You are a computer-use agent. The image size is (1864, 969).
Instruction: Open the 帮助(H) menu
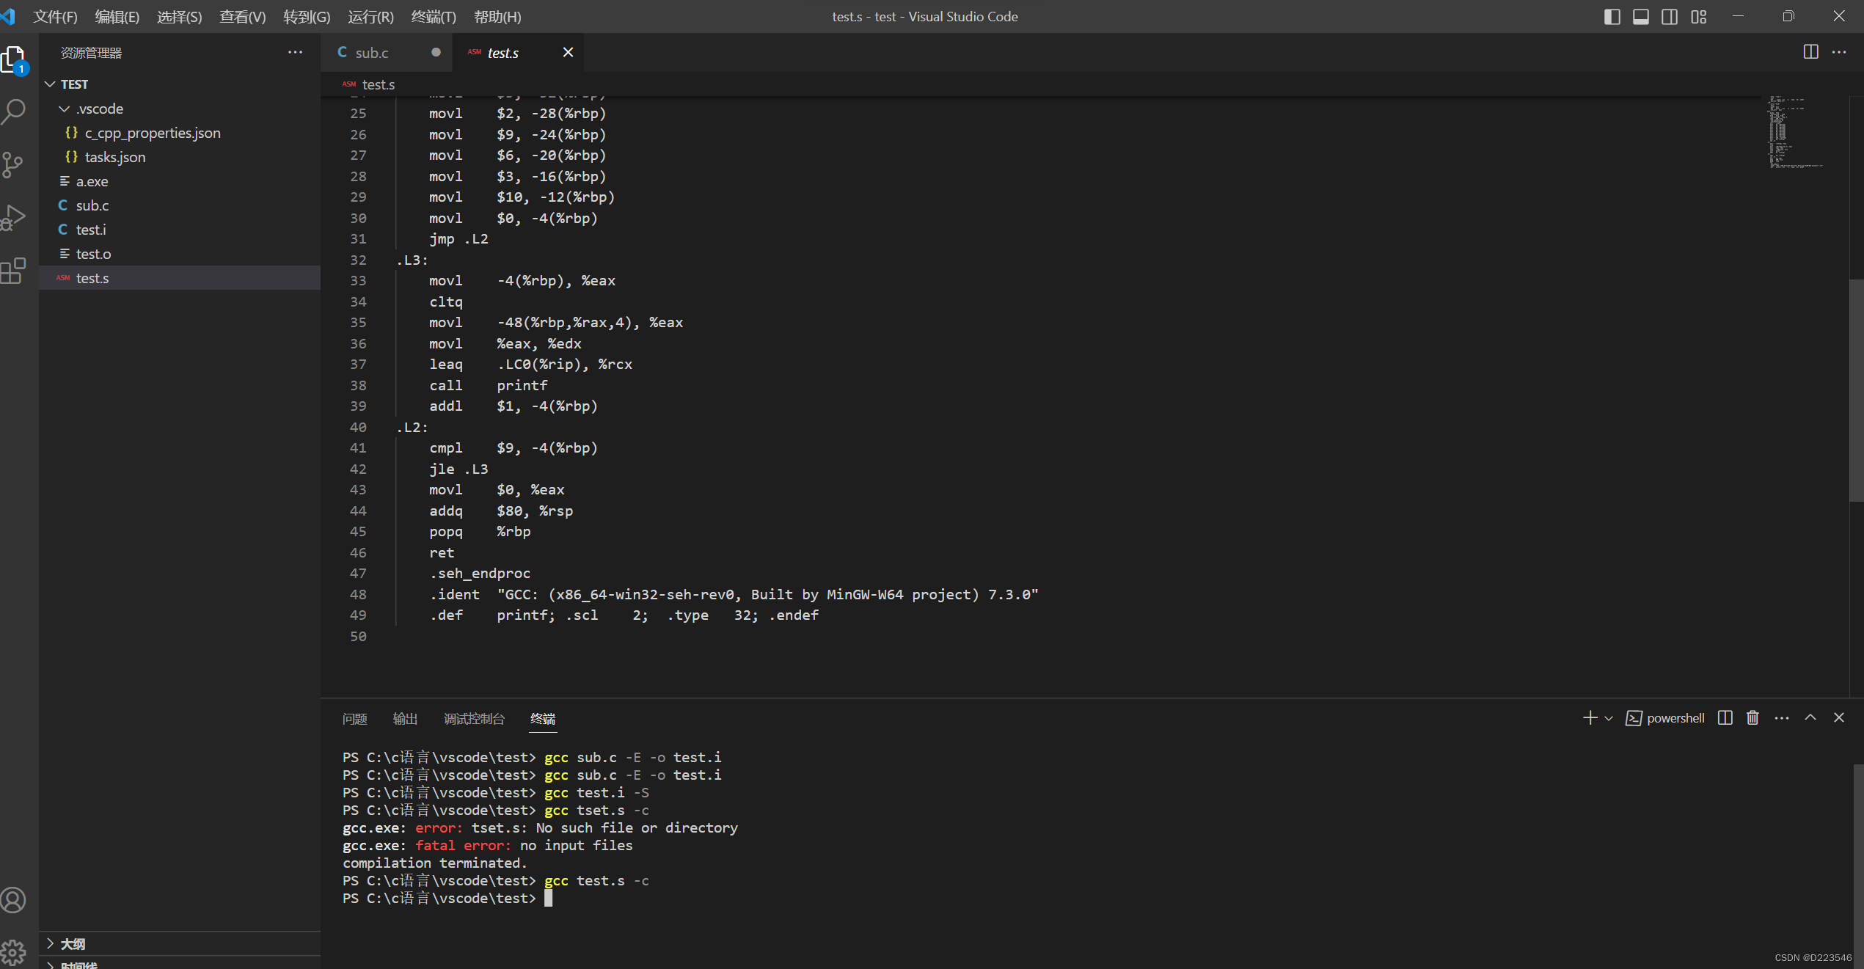point(497,16)
